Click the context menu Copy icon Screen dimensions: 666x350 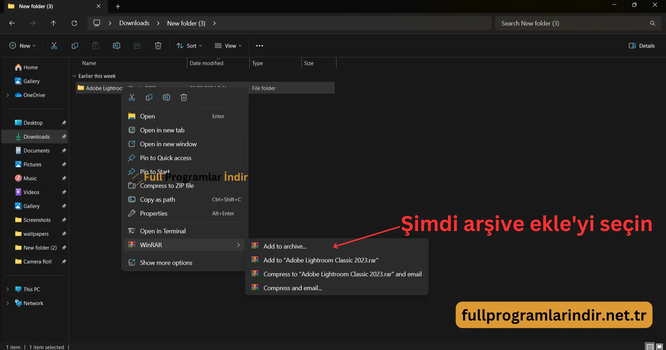click(x=149, y=97)
